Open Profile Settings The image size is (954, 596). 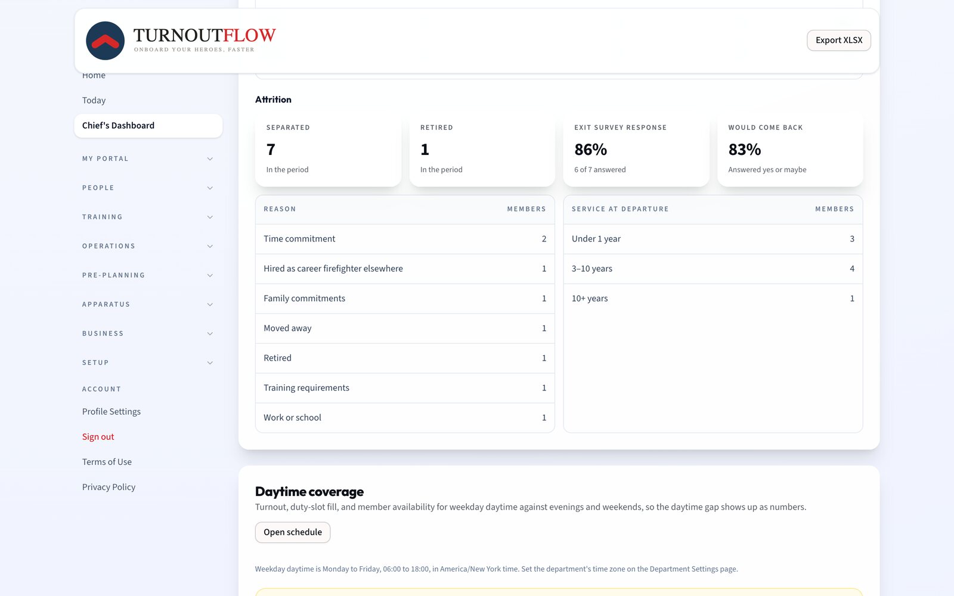pyautogui.click(x=111, y=412)
